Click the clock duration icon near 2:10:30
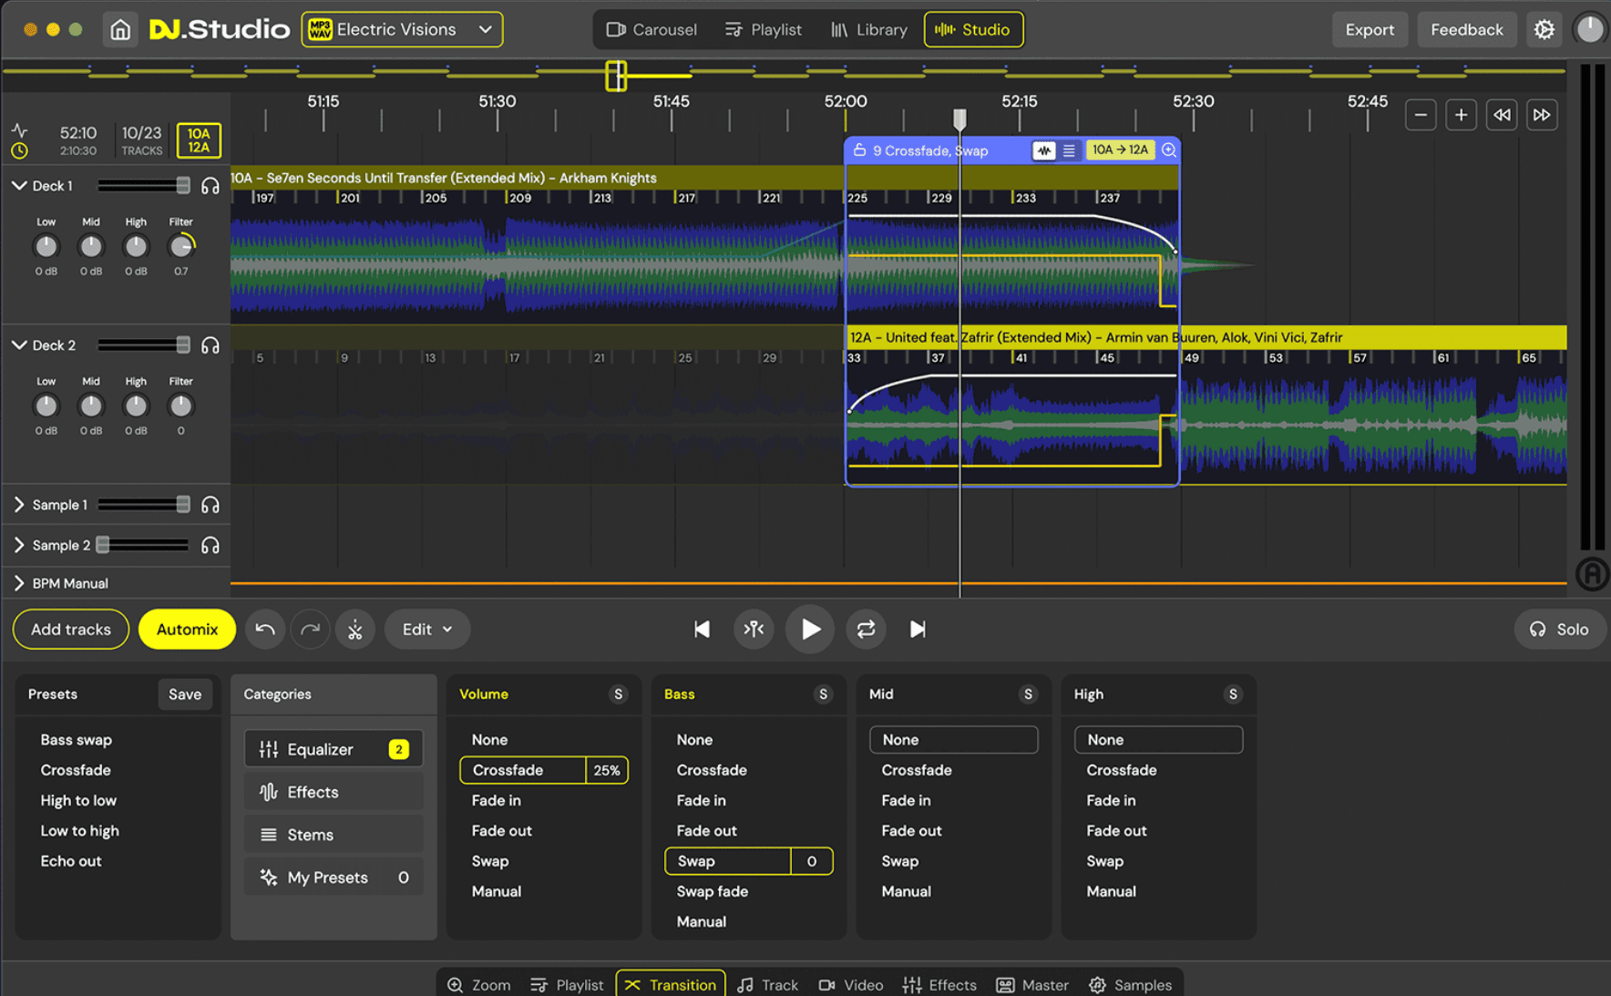Screen dimensions: 1611x996 pos(19,150)
